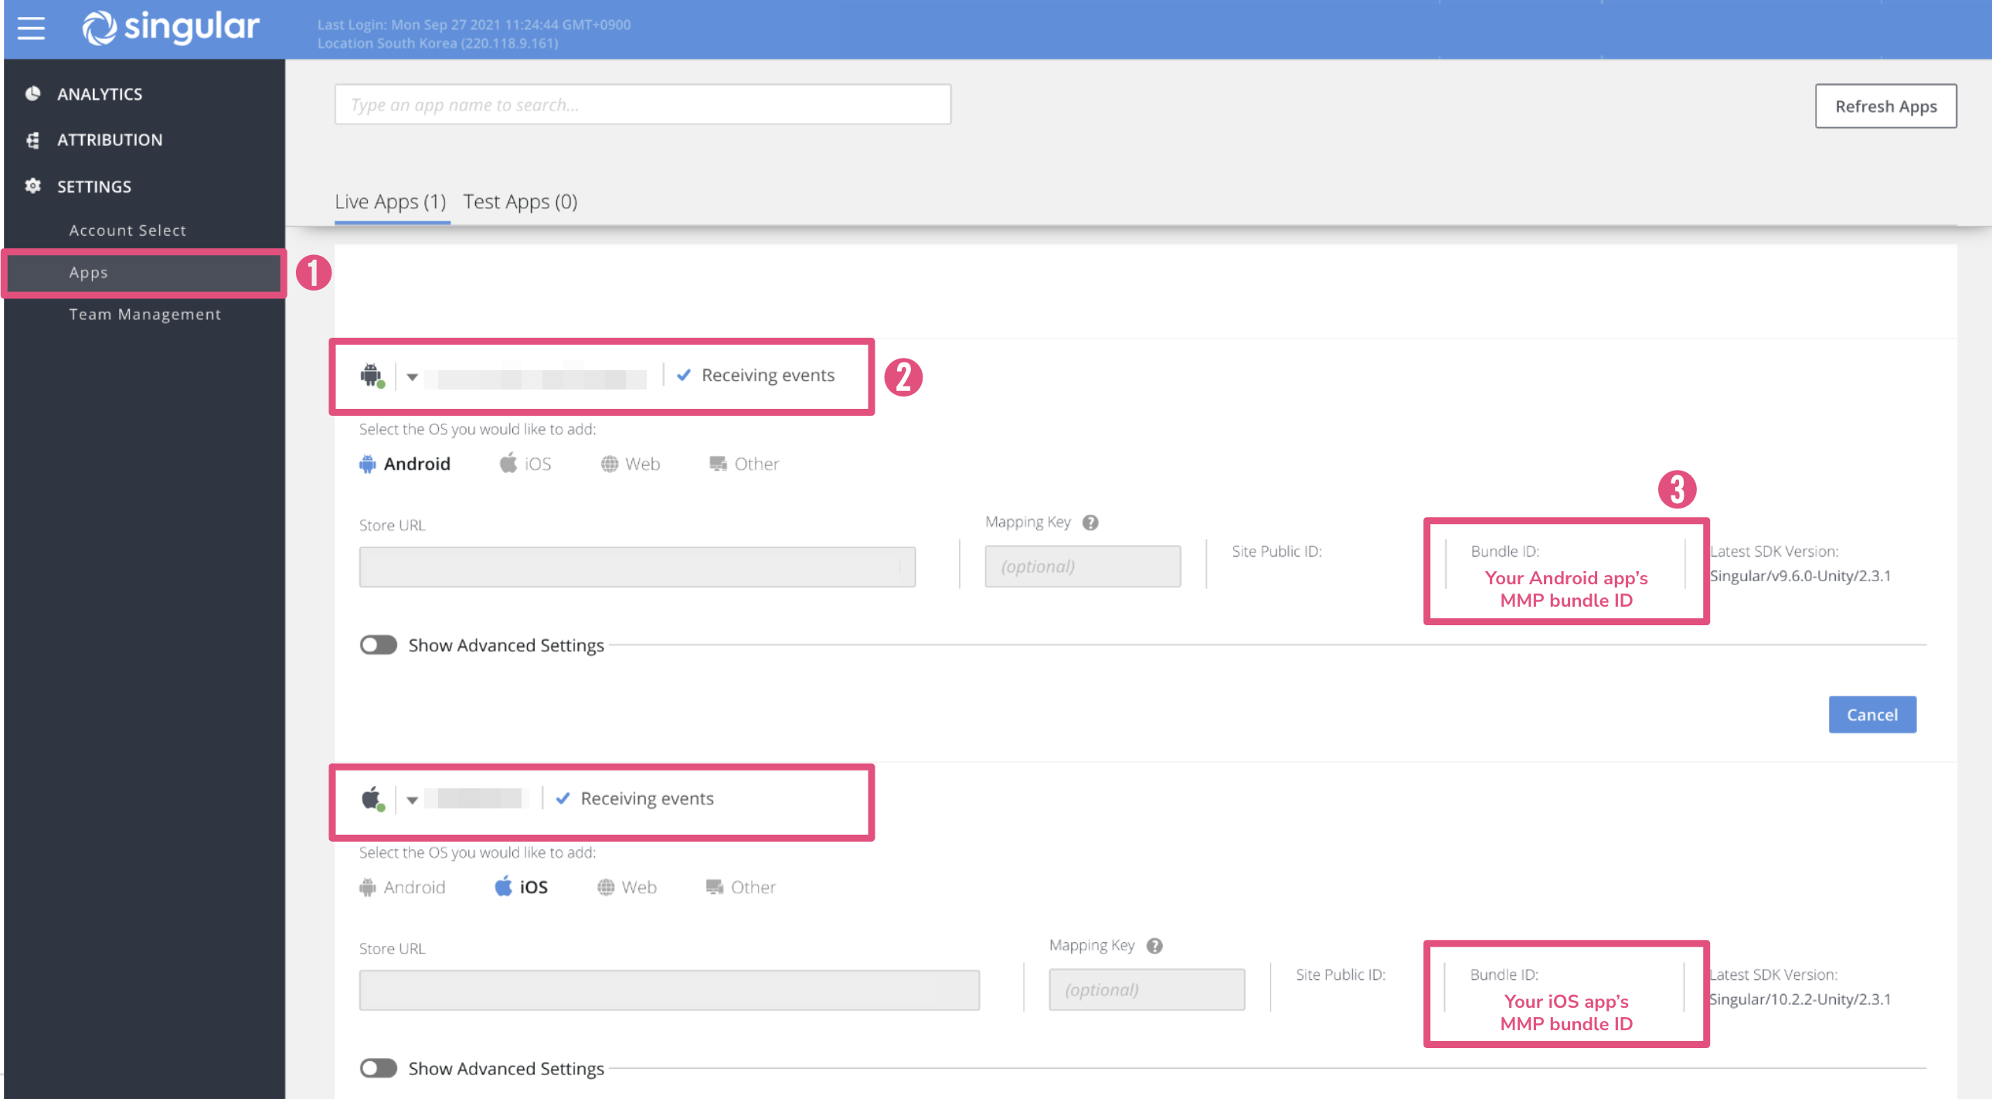The image size is (1992, 1099).
Task: Collapse the Android app dropdown arrow
Action: point(412,376)
